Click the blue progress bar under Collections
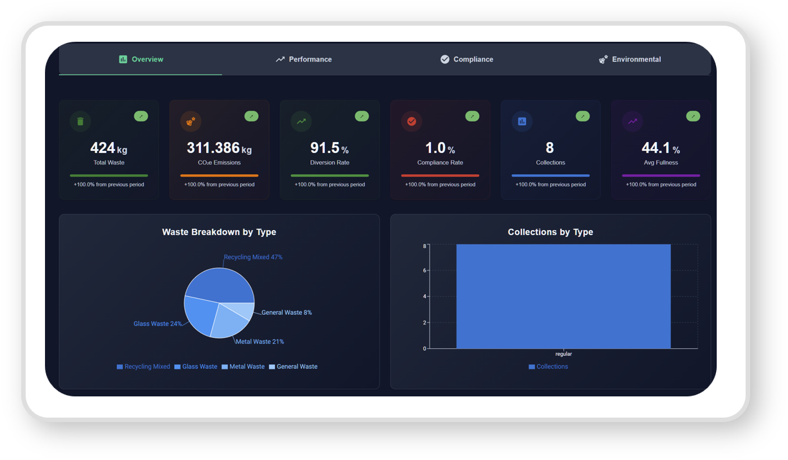788x460 pixels. point(550,175)
